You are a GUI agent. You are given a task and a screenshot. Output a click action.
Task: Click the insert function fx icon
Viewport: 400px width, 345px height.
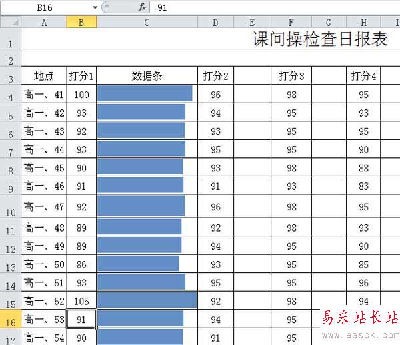(x=143, y=7)
